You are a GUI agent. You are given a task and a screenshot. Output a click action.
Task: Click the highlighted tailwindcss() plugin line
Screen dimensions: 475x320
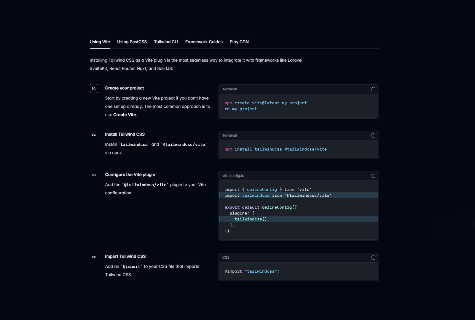point(251,219)
